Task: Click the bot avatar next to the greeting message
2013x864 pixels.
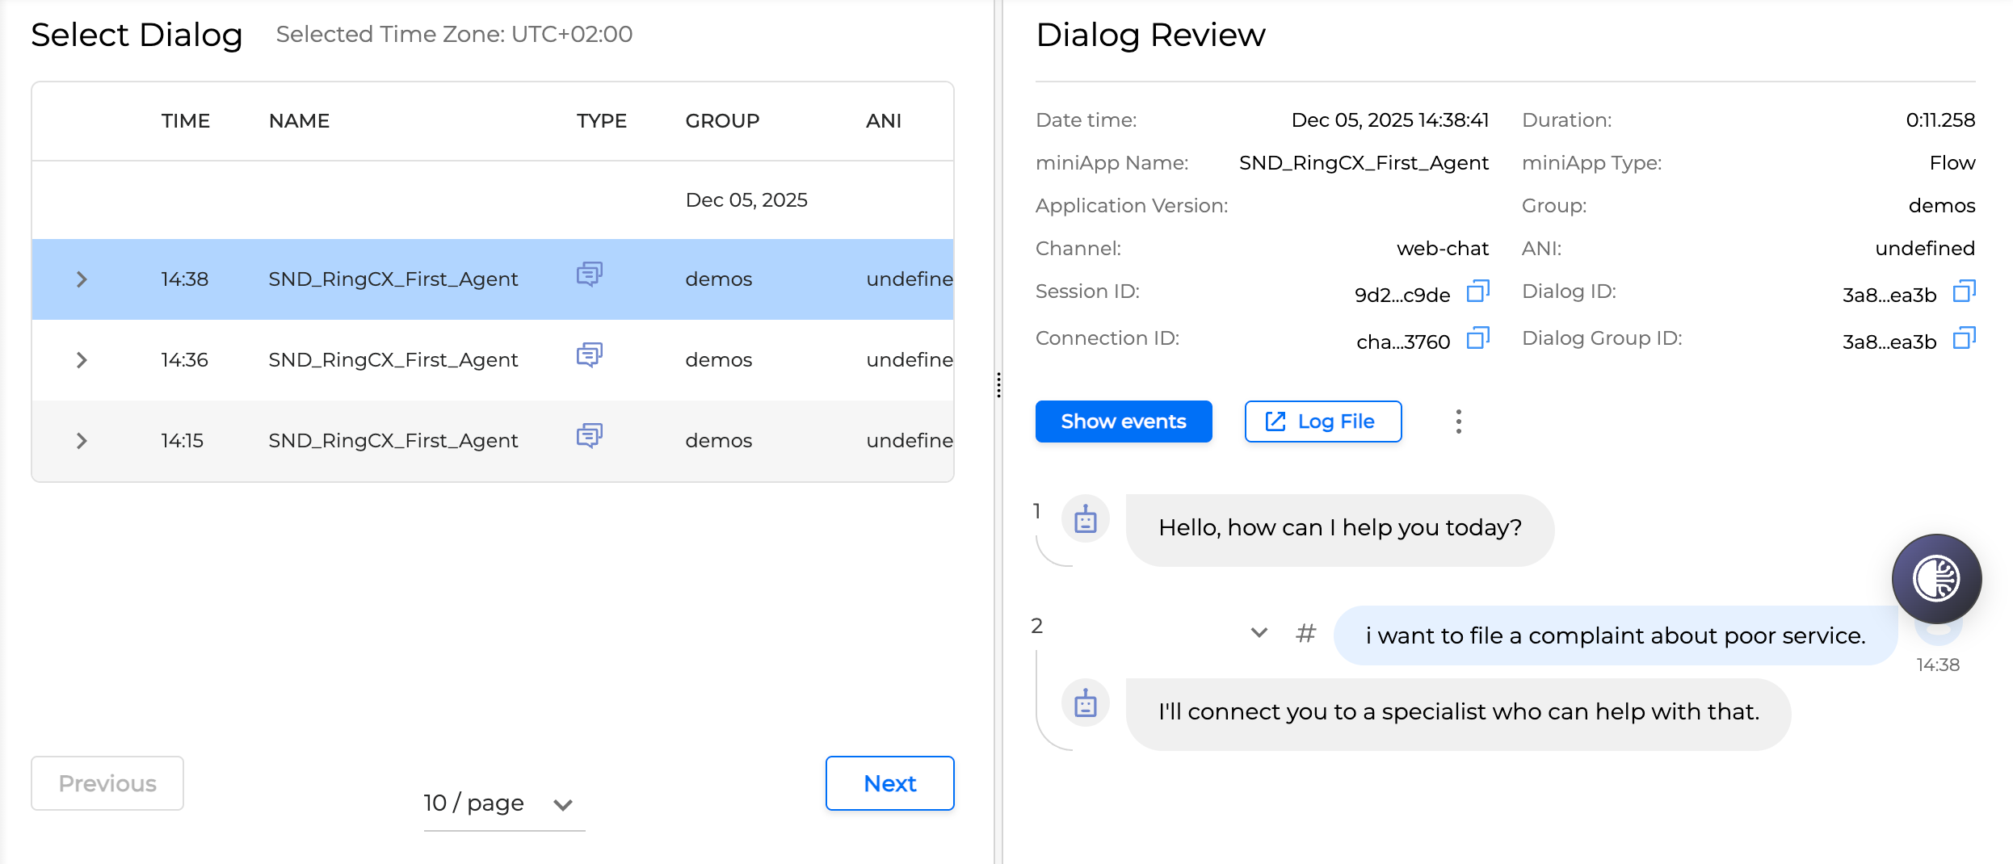Action: (x=1085, y=519)
